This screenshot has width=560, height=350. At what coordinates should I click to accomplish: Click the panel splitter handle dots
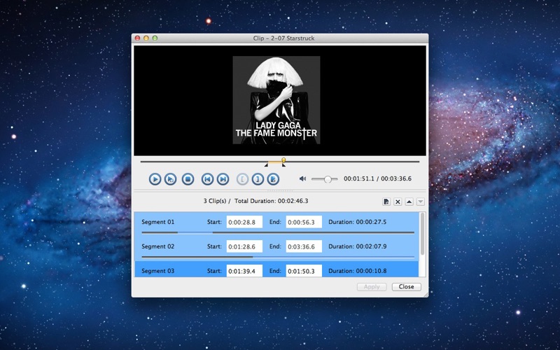click(280, 190)
